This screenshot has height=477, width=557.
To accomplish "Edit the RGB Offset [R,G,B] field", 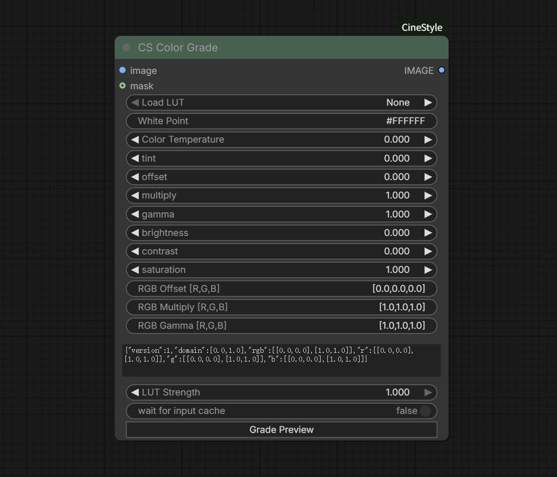I will click(x=282, y=288).
